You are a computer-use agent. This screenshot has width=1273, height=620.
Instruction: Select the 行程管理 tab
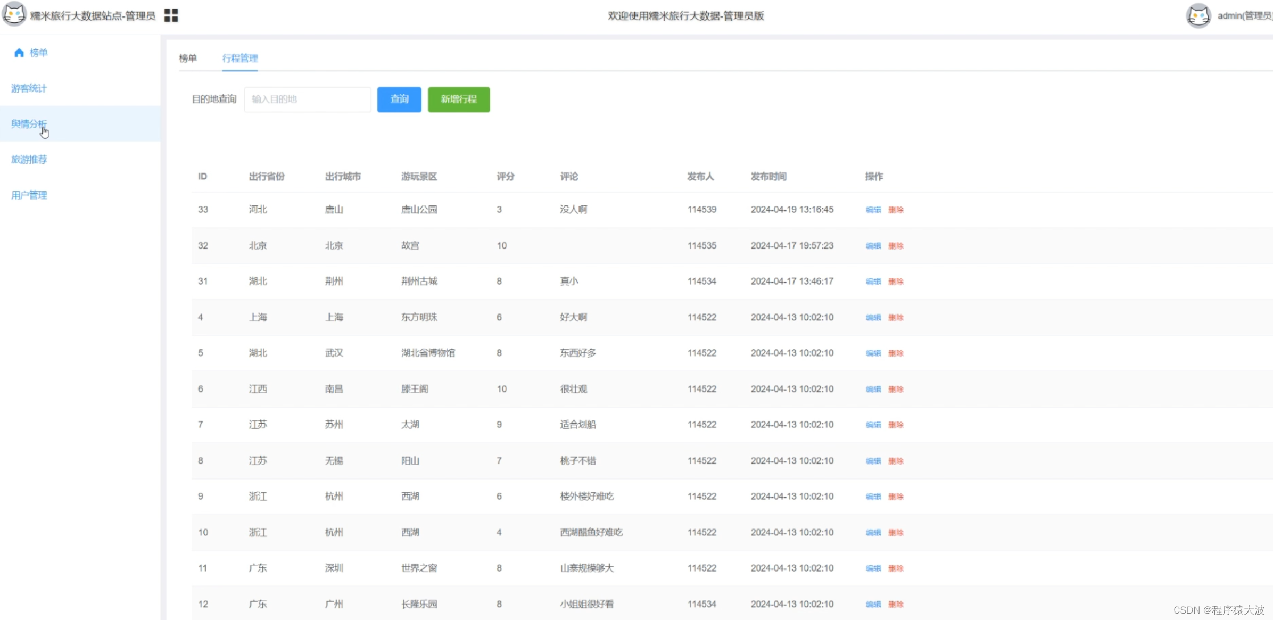click(x=240, y=58)
